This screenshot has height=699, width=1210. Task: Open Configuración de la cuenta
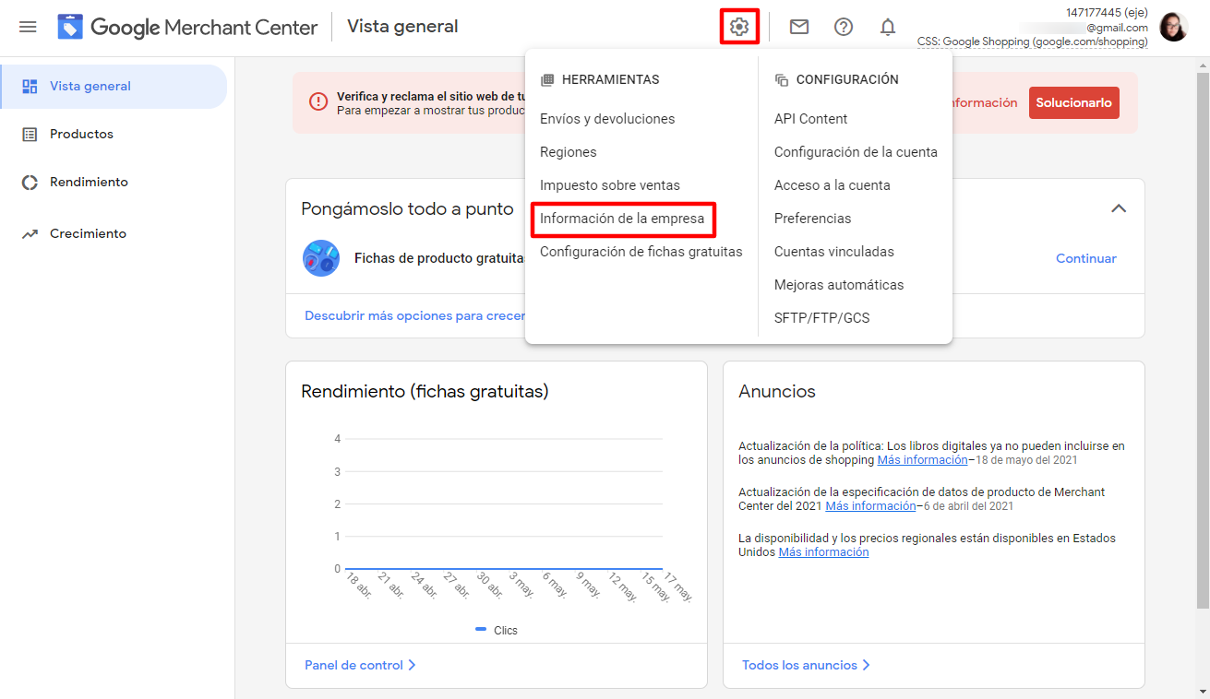pos(856,152)
